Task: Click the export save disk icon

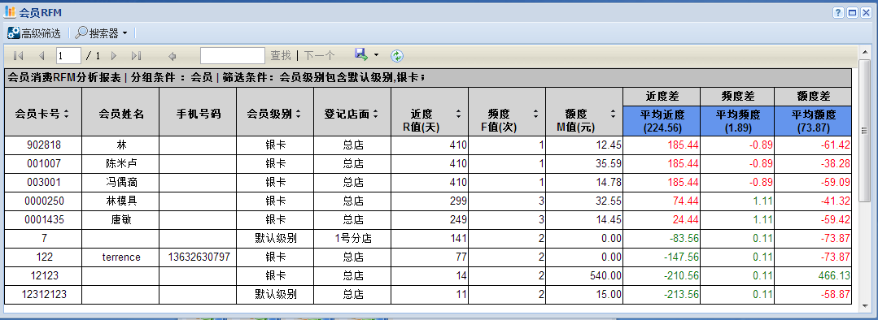Action: tap(360, 54)
